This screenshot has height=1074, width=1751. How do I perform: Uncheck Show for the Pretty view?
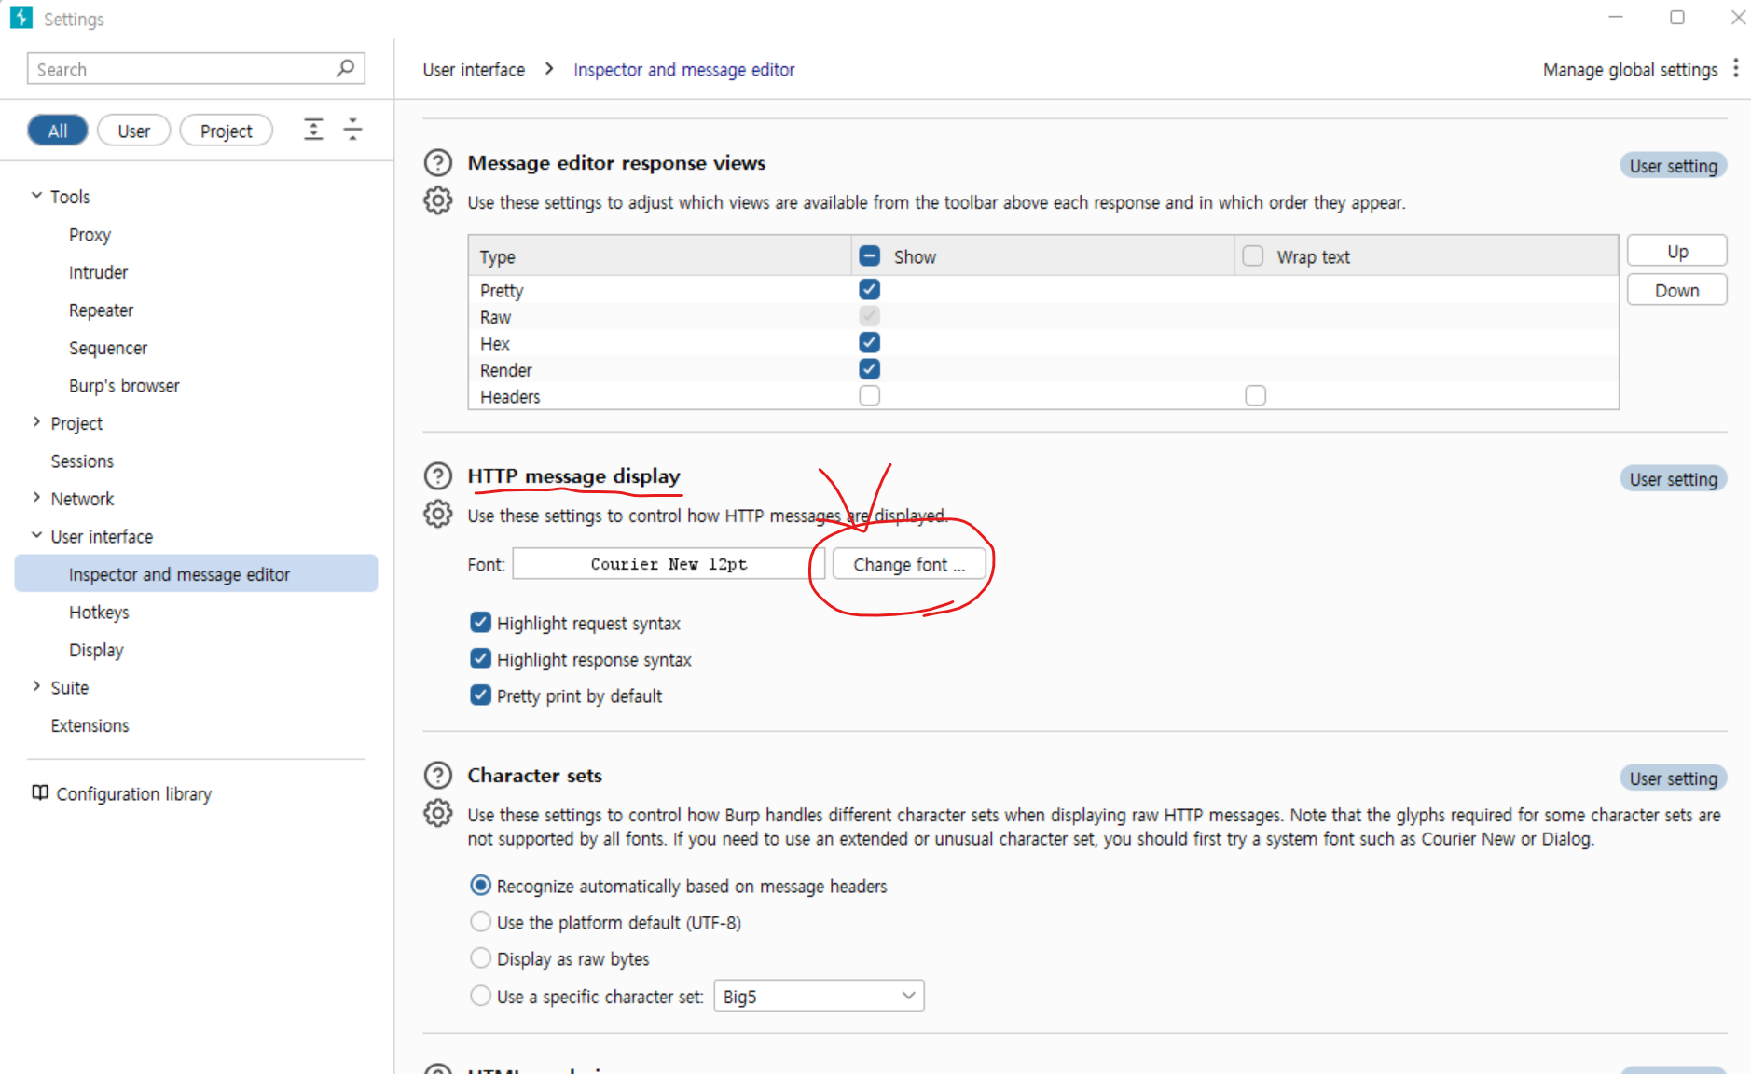[x=869, y=289]
